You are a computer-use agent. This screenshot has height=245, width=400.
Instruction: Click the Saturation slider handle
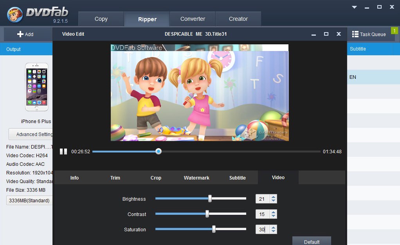click(x=214, y=229)
